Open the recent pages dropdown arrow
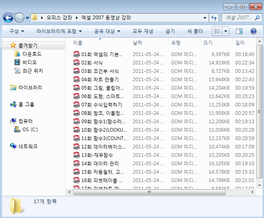This screenshot has width=264, height=218. (x=28, y=18)
